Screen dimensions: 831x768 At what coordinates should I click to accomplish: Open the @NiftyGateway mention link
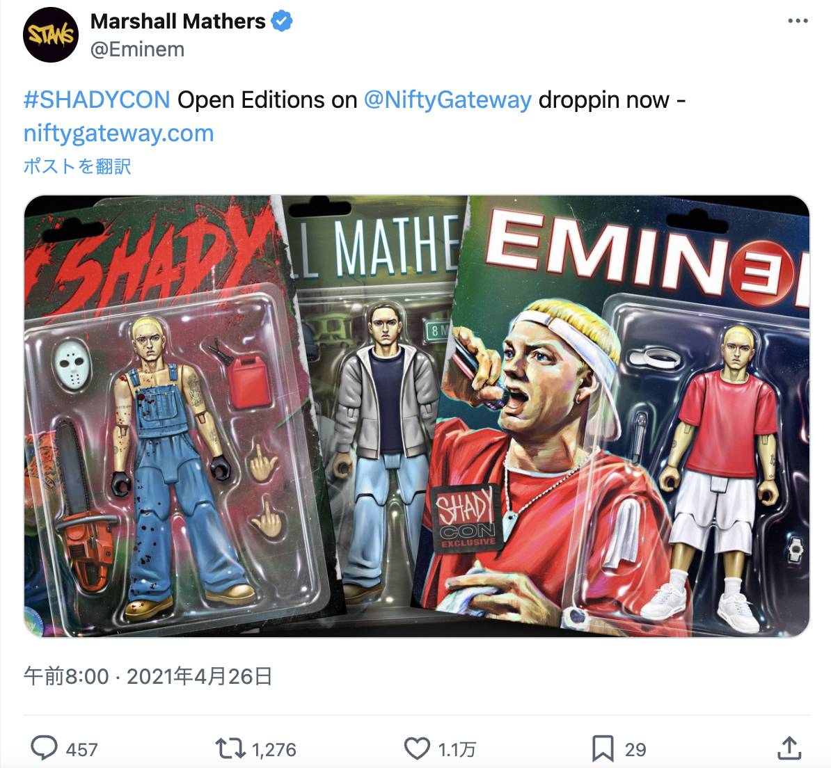448,99
